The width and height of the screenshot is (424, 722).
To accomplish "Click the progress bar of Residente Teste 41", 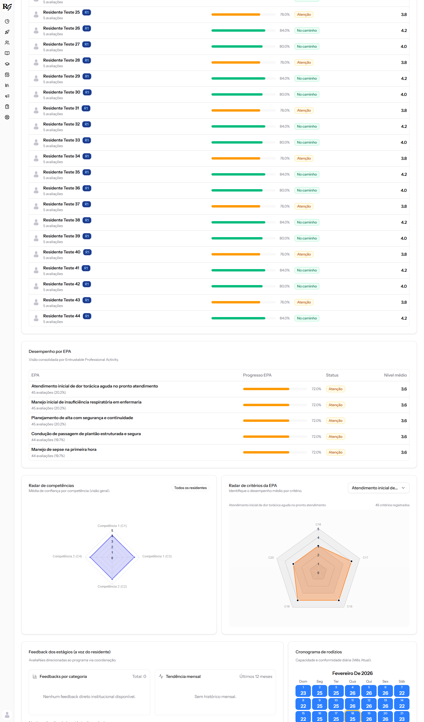I will (243, 270).
